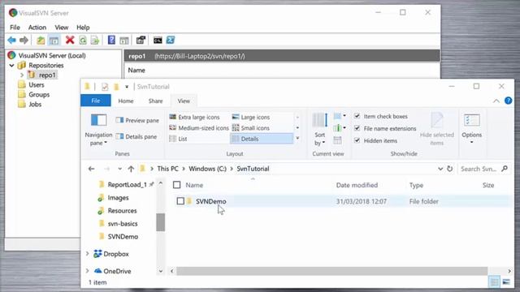
Task: Uncheck Item check boxes option
Action: 357,116
